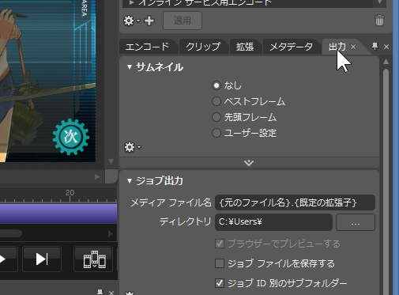Close the settings panel
399x295 pixels.
[386, 47]
